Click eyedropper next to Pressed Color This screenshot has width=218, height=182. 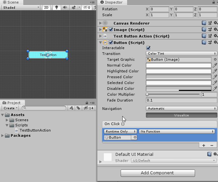215,77
